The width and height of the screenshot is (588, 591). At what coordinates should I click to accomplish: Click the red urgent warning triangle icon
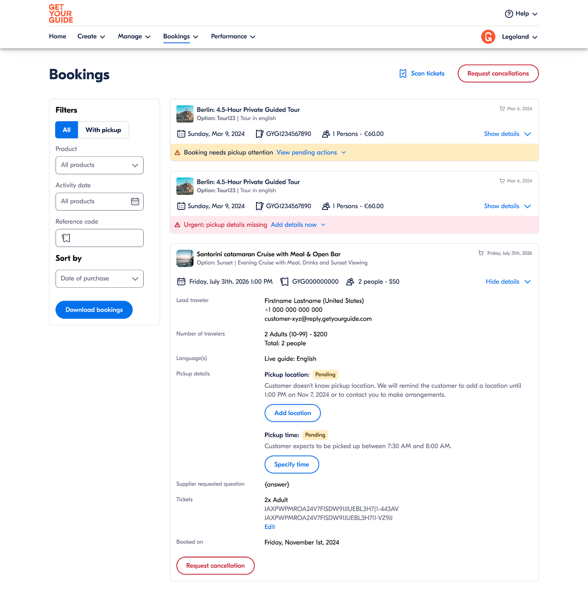177,225
